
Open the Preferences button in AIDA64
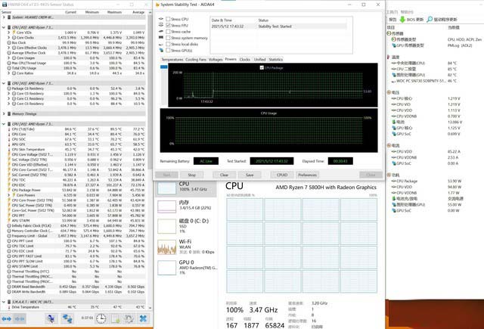pyautogui.click(x=307, y=175)
